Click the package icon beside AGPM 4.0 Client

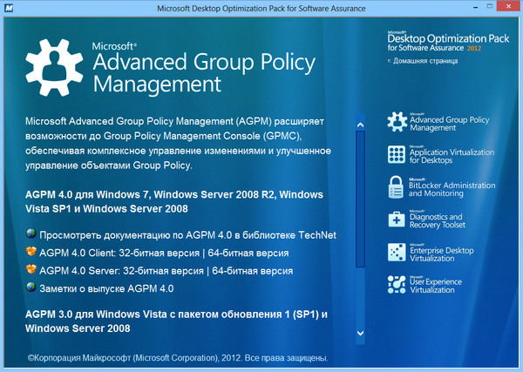(32, 253)
